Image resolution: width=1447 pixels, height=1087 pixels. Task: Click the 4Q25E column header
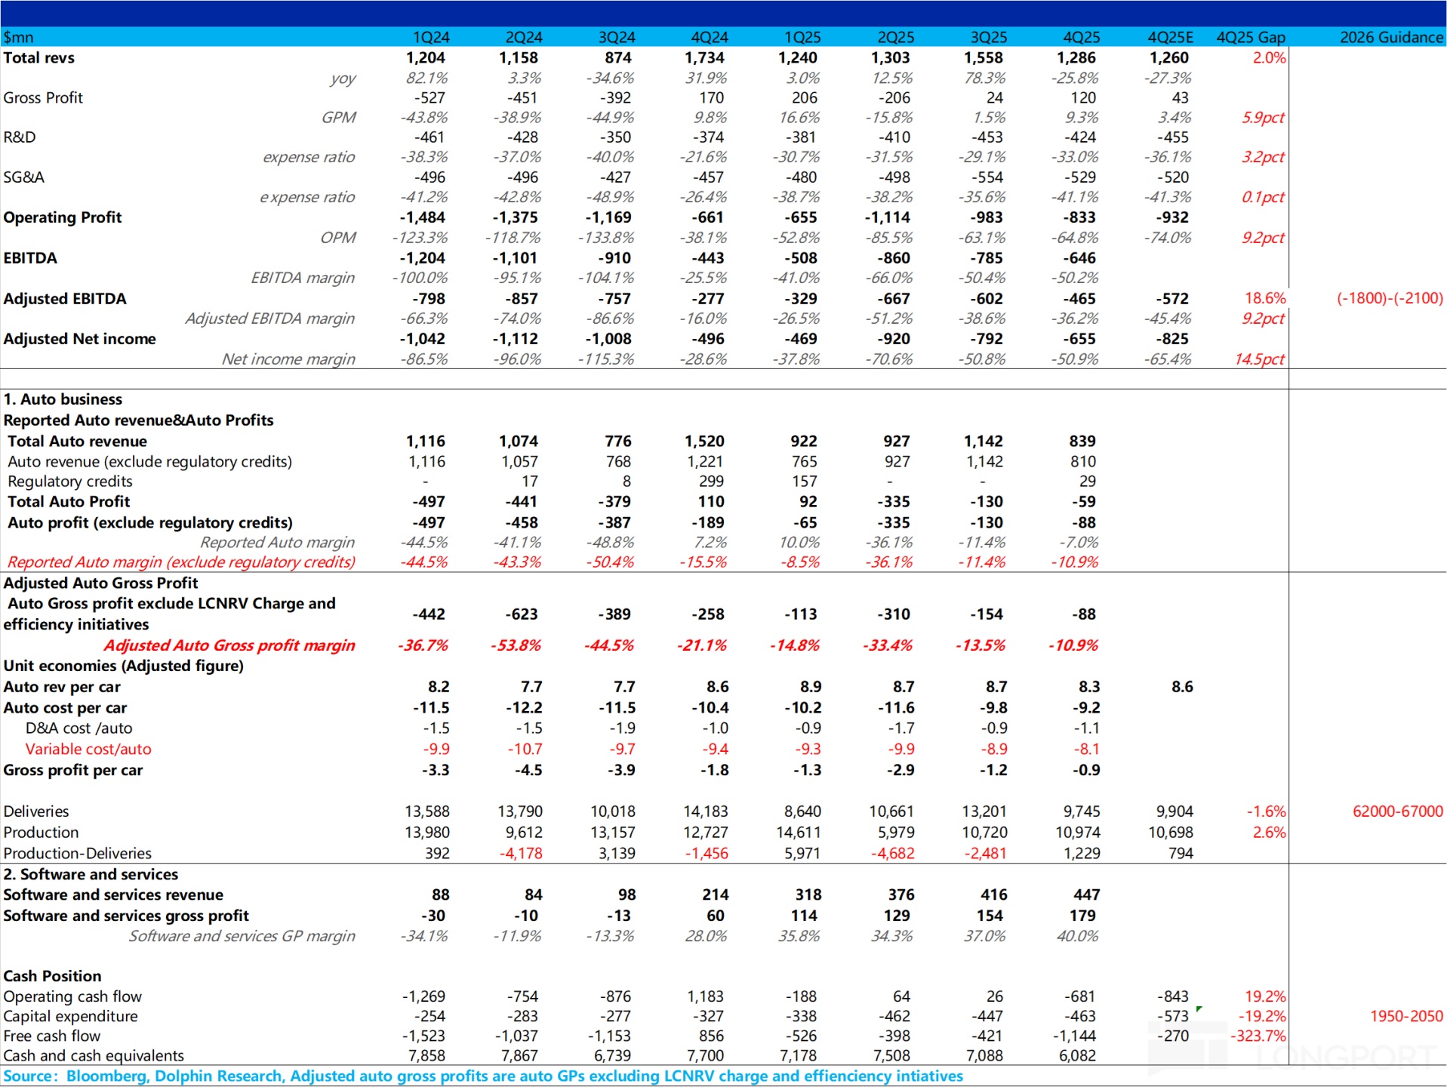[x=1170, y=37]
